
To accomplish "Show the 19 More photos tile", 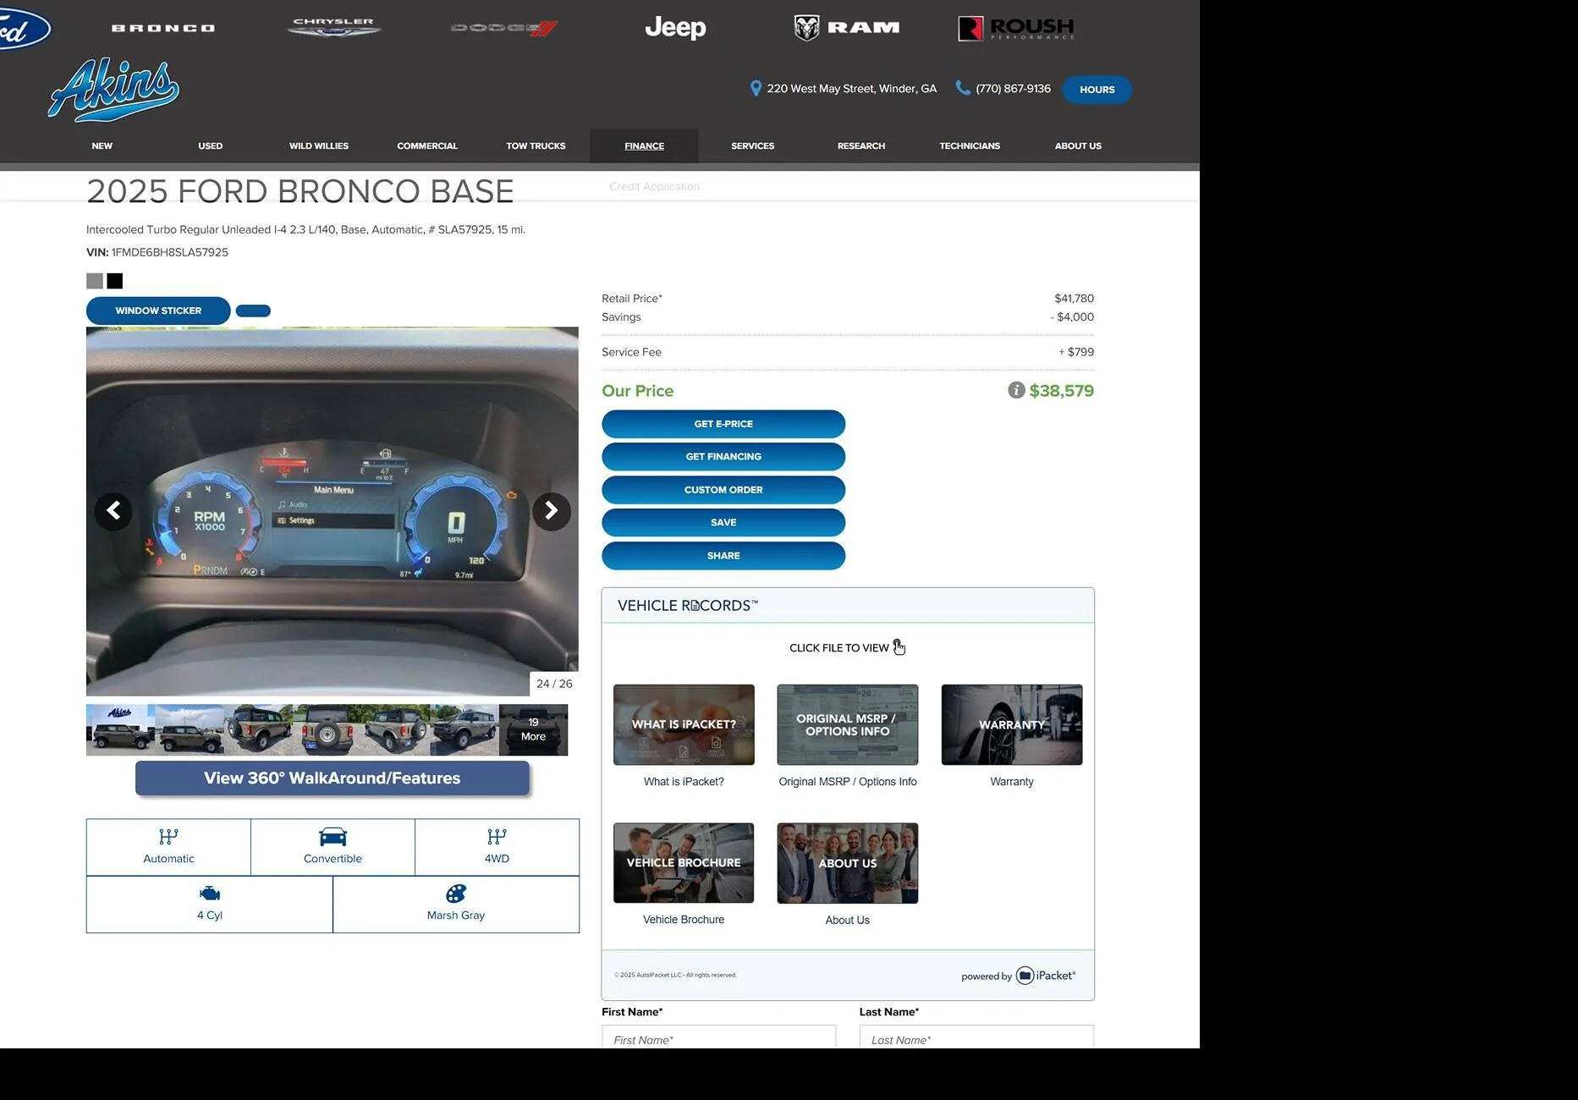I will pyautogui.click(x=533, y=730).
